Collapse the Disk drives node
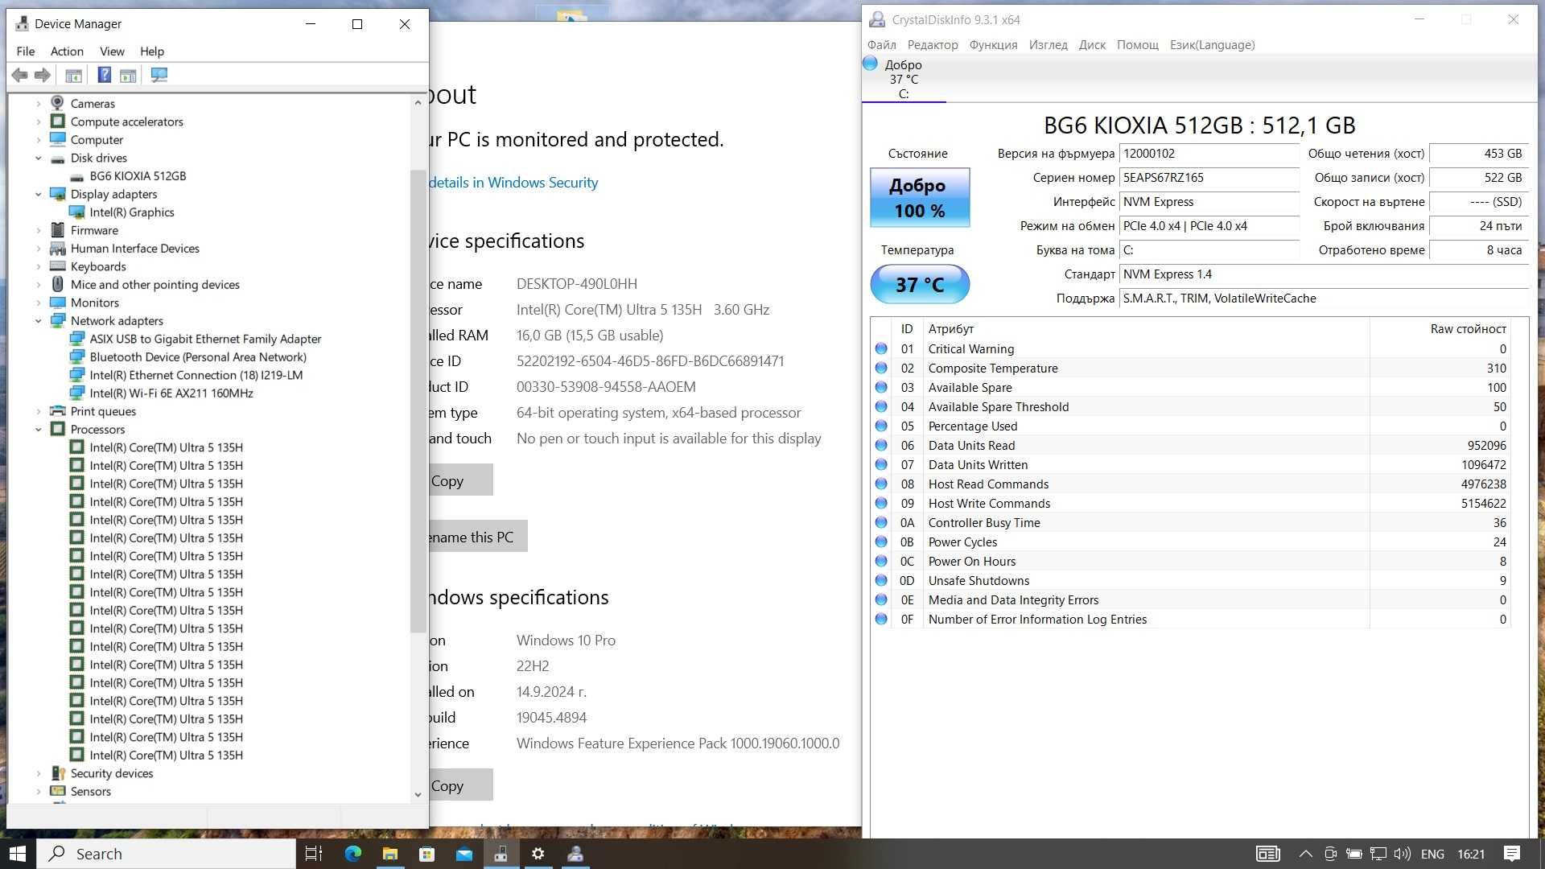The height and width of the screenshot is (869, 1545). (x=38, y=158)
